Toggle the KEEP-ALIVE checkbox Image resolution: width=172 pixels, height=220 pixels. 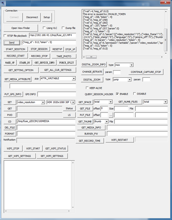(x=87, y=88)
